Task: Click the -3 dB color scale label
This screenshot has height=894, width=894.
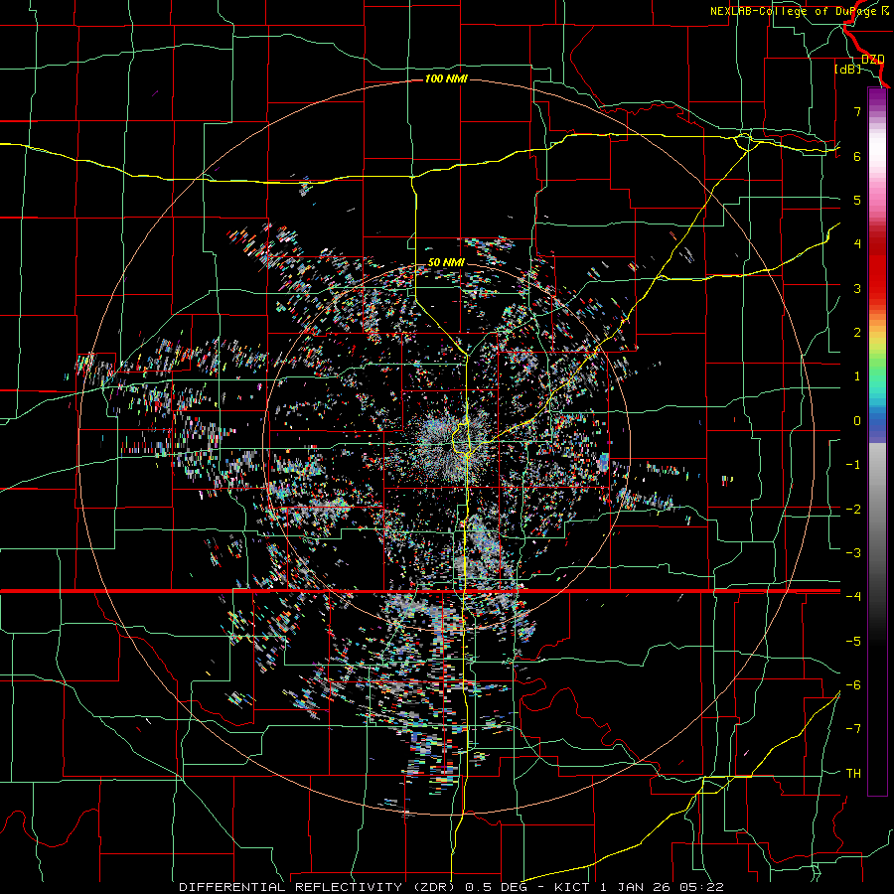Action: click(853, 553)
